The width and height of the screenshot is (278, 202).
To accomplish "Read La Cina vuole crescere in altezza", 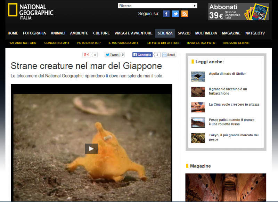I will [234, 104].
